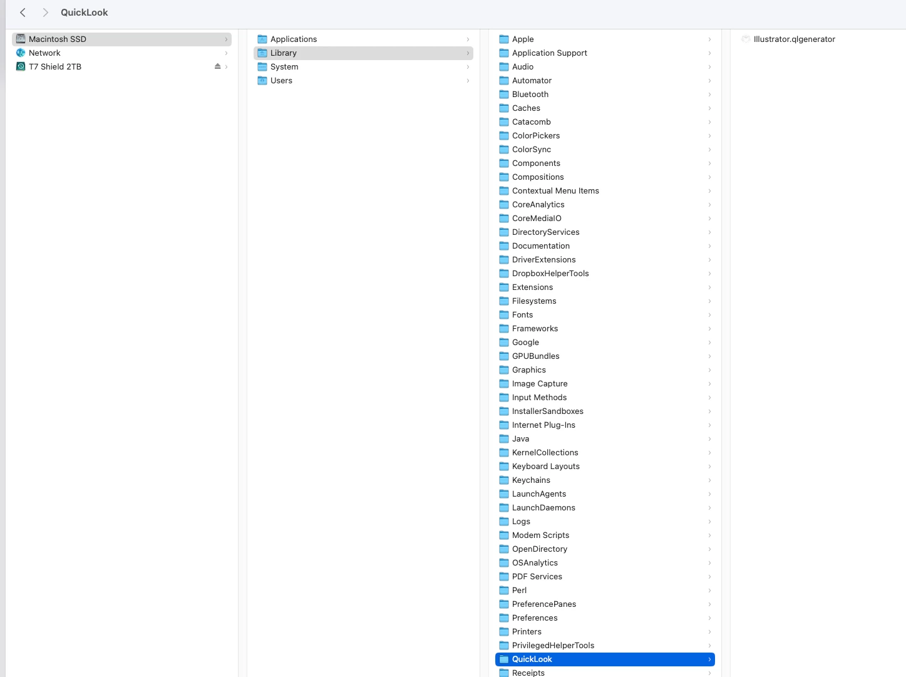Select the Components folder row

[x=605, y=163]
